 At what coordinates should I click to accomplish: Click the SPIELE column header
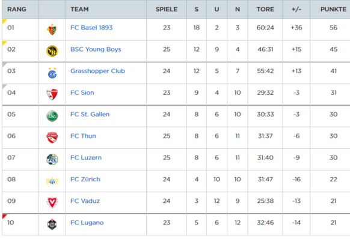(167, 10)
